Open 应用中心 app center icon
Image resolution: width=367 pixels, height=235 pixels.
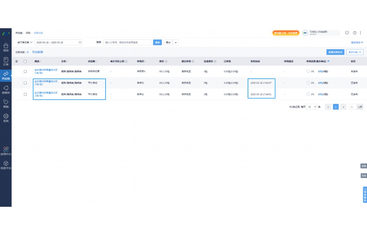click(x=6, y=151)
